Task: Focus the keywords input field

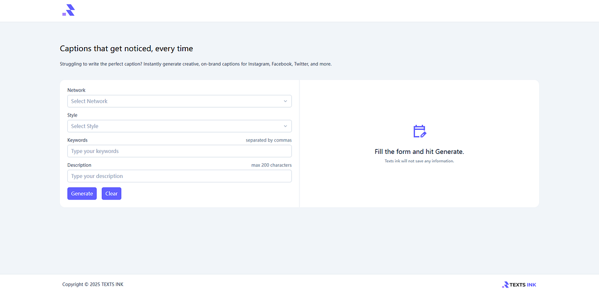Action: 179,151
